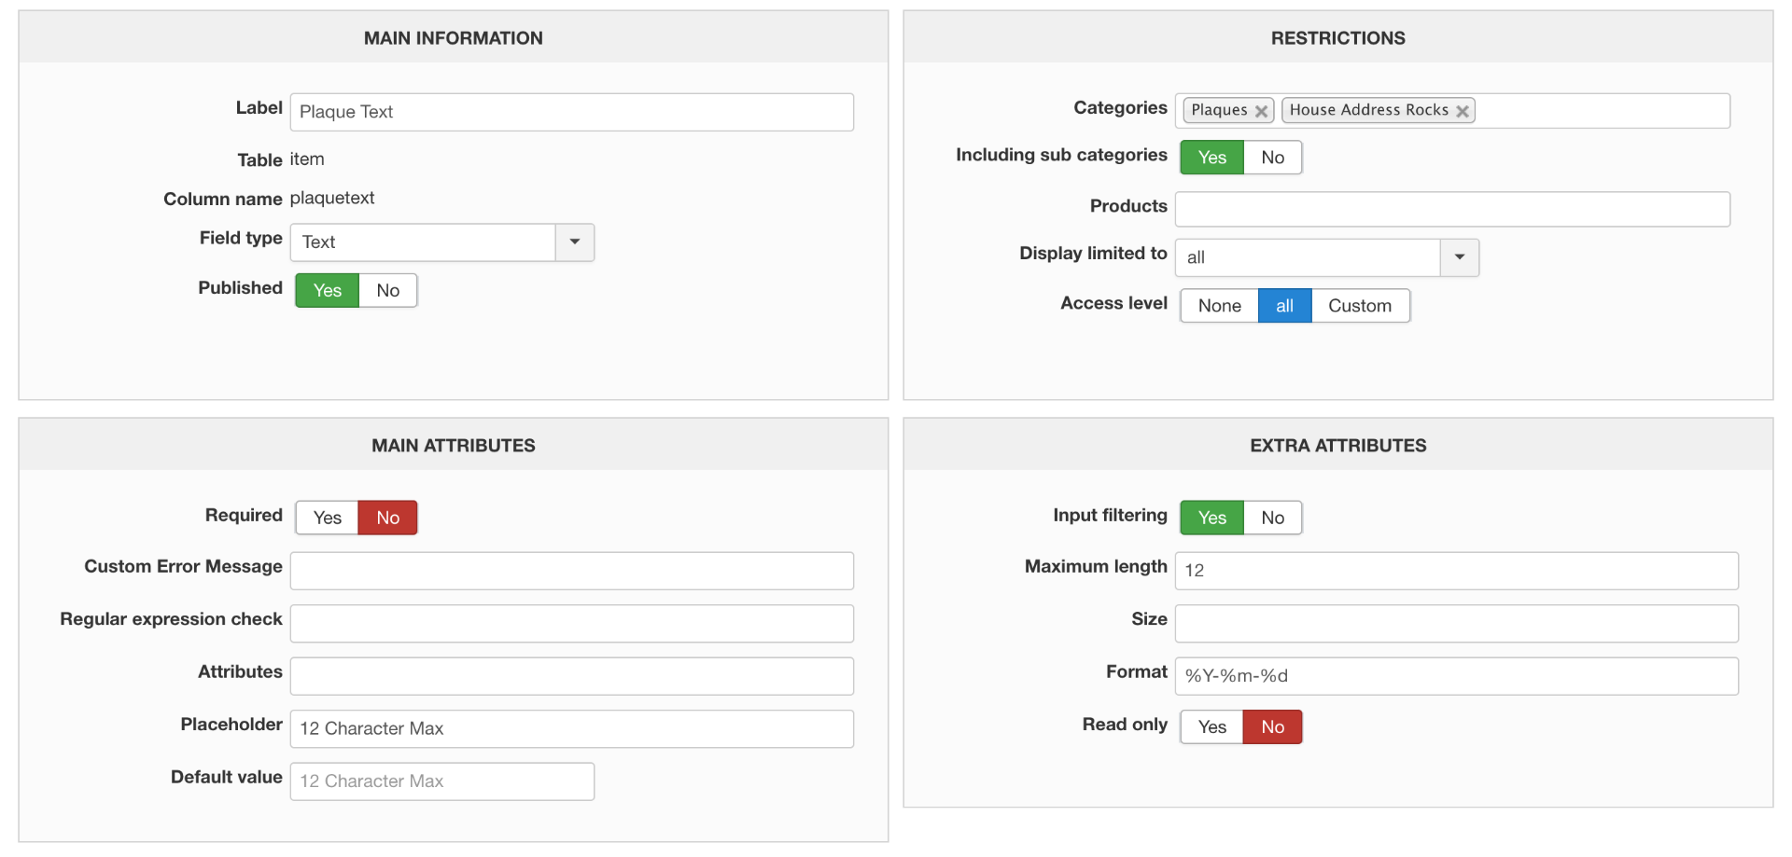This screenshot has width=1792, height=857.
Task: Edit the Maximum length field
Action: tap(1456, 571)
